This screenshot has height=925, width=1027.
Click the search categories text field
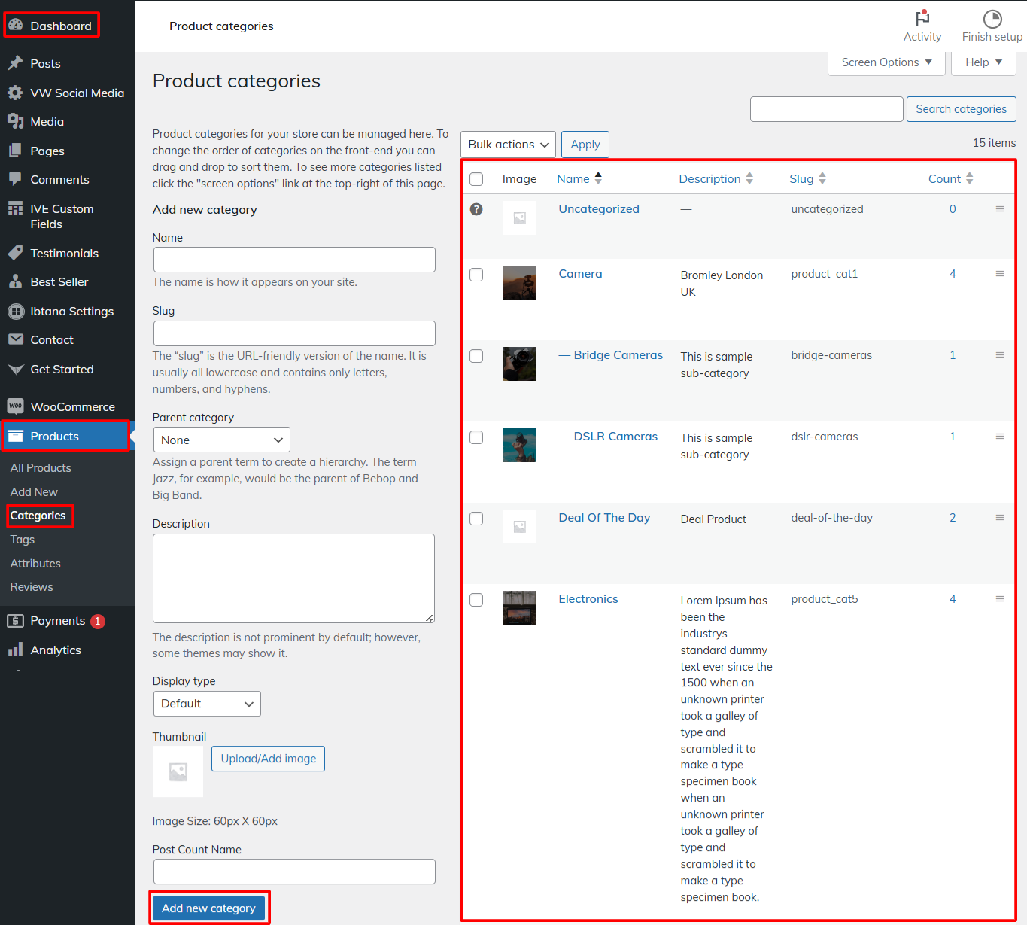coord(826,109)
